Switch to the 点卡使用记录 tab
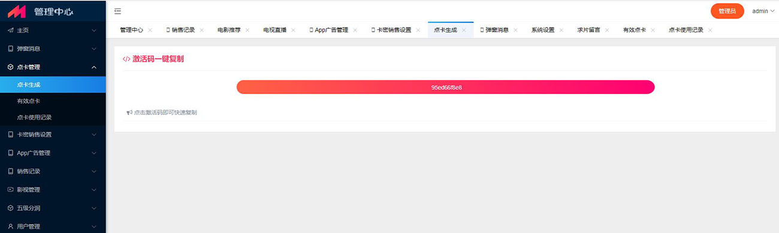 (x=686, y=29)
